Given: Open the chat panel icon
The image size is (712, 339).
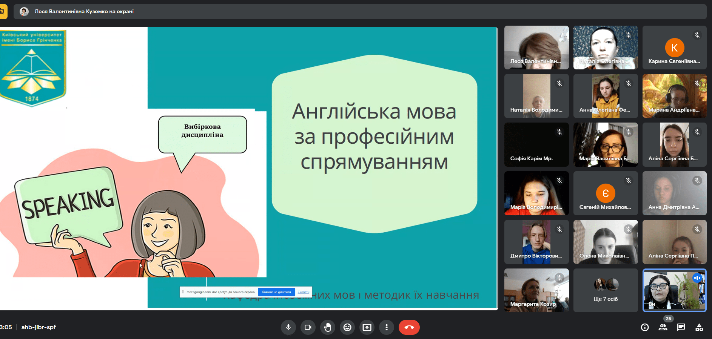Looking at the screenshot, I should coord(681,327).
